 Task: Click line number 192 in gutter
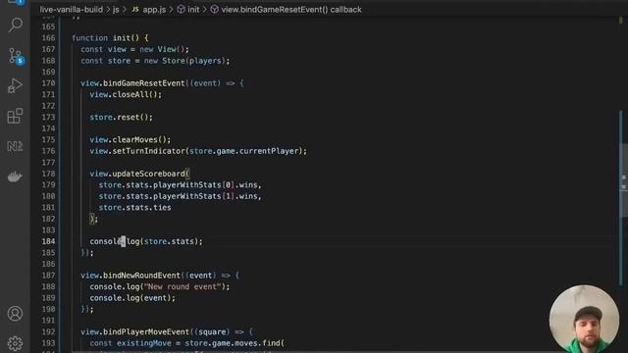point(48,331)
